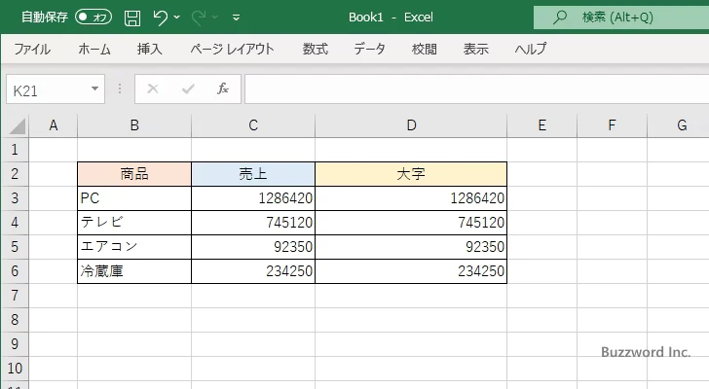Click the Cancel (X) formula icon
The image size is (709, 389).
pos(153,88)
